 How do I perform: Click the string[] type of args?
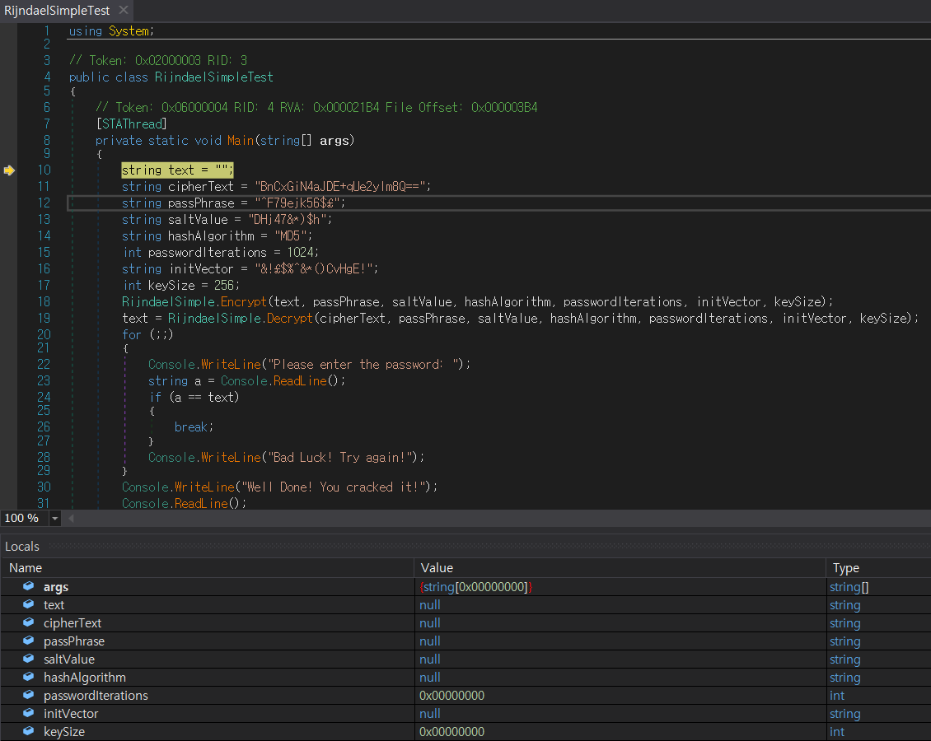pyautogui.click(x=849, y=587)
